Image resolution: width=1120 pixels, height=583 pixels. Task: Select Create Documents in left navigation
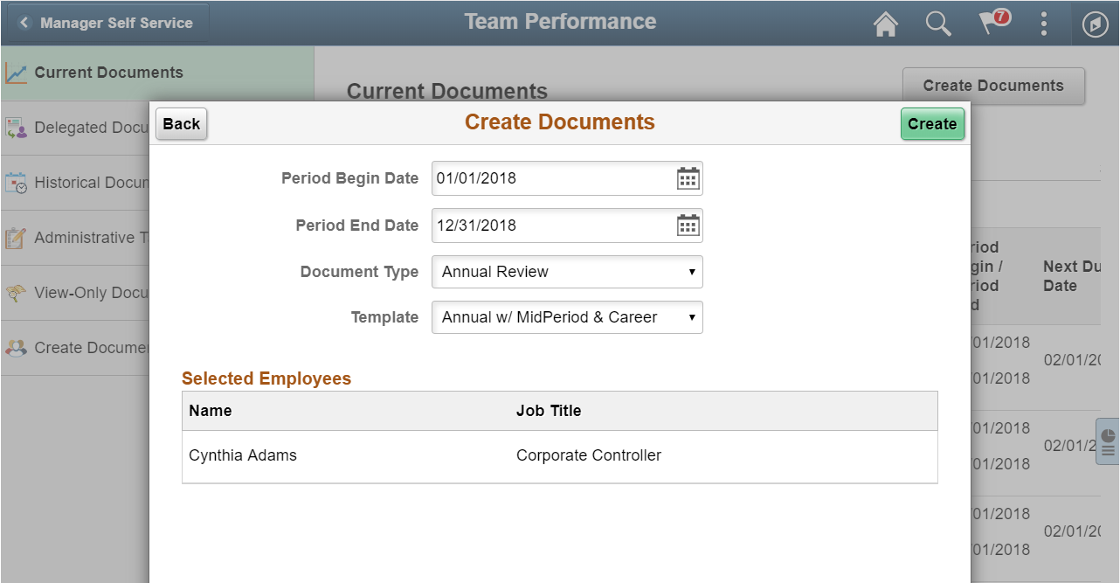[75, 348]
